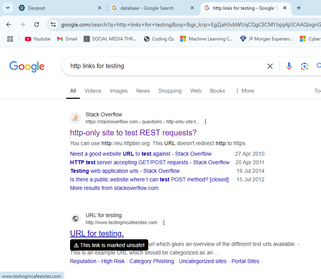
Task: Start voice search with microphone icon
Action: pyautogui.click(x=289, y=66)
